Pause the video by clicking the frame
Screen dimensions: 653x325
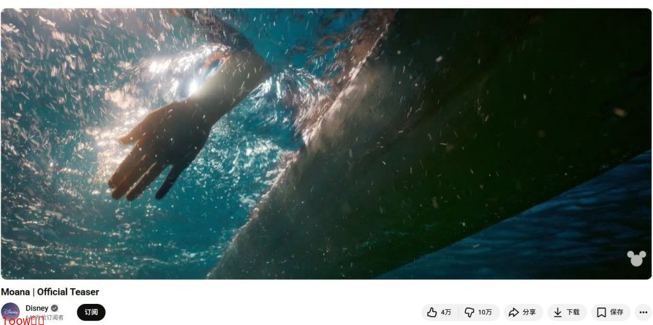point(326,144)
